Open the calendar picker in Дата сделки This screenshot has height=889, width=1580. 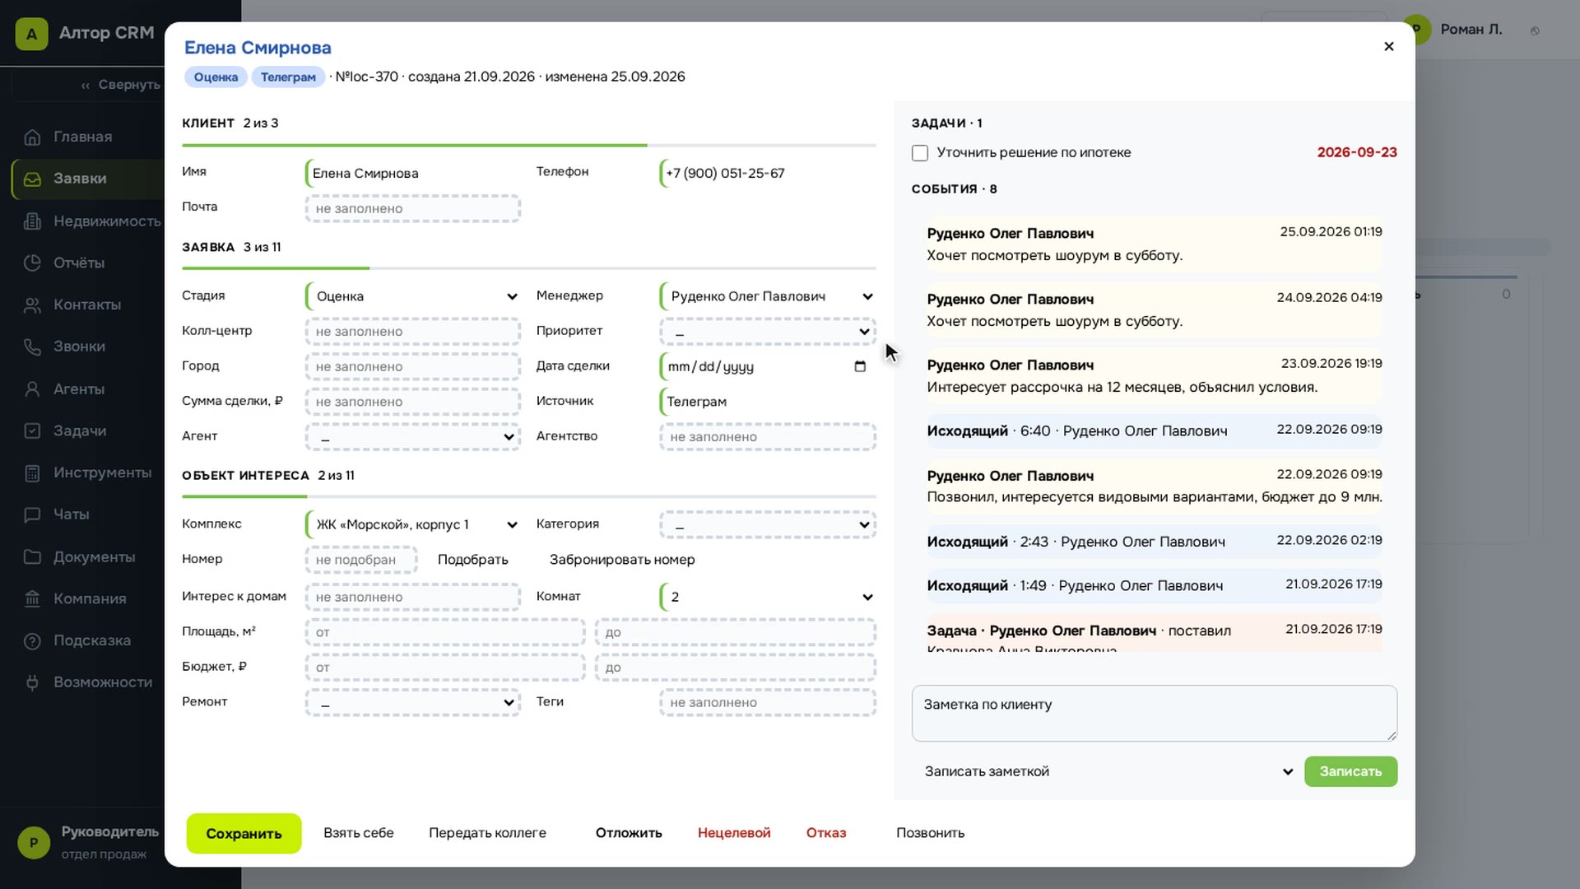coord(860,366)
